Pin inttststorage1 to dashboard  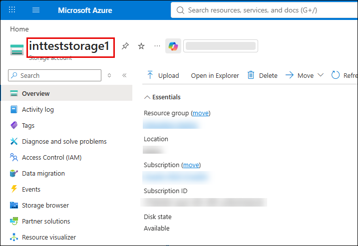point(125,46)
